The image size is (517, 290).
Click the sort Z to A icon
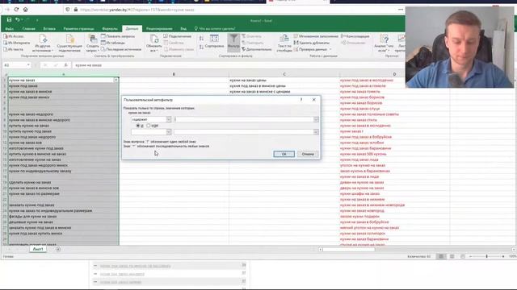tap(201, 48)
